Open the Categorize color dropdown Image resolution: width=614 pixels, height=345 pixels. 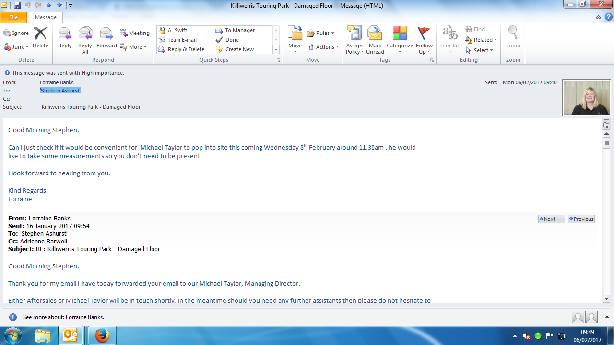tap(400, 39)
